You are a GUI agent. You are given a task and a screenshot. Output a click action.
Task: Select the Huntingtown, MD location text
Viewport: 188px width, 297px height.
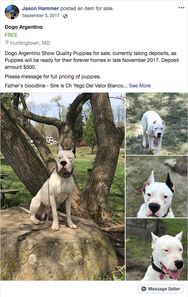pos(30,43)
